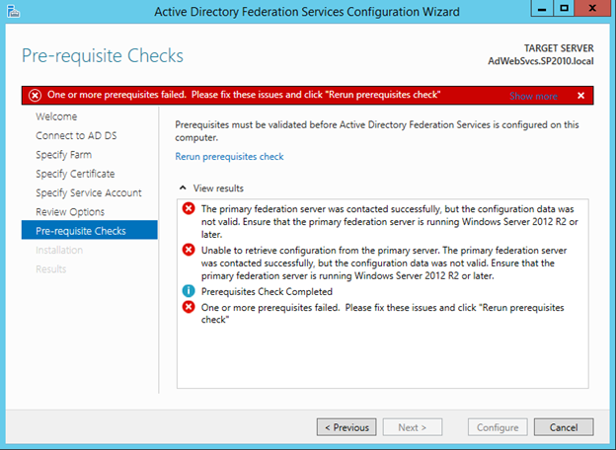Click the second error icon in results

click(189, 251)
